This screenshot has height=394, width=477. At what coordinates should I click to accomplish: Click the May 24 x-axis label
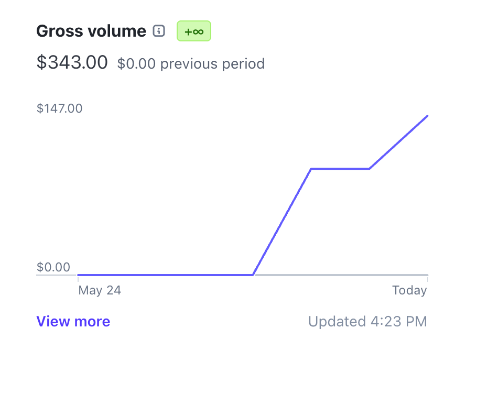coord(100,290)
